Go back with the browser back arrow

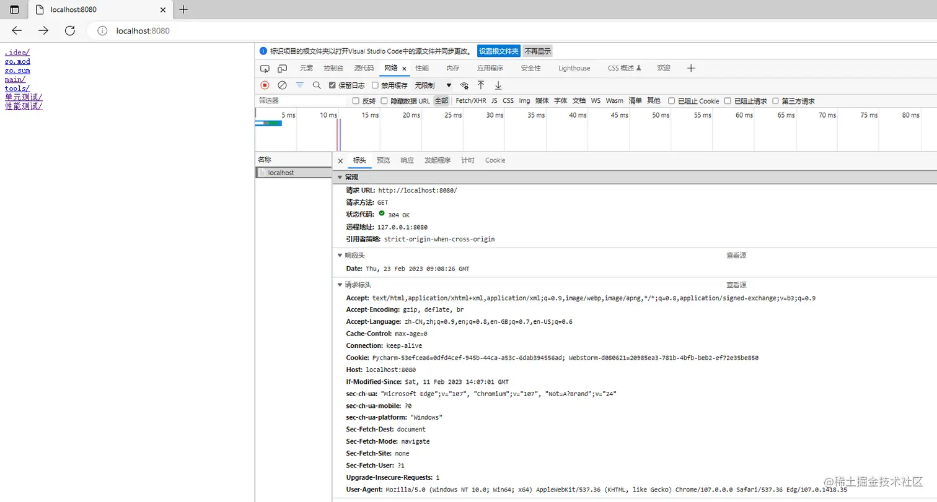tap(17, 30)
